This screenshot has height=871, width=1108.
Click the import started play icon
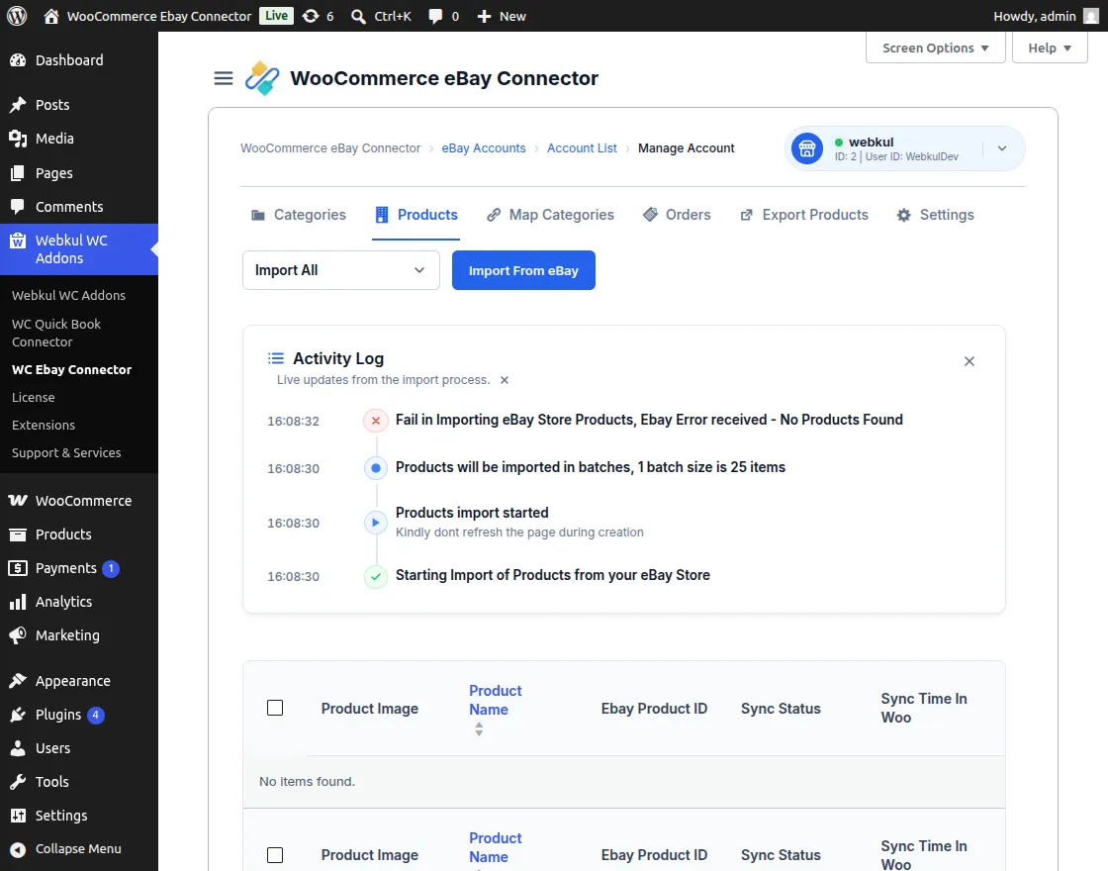click(x=376, y=523)
